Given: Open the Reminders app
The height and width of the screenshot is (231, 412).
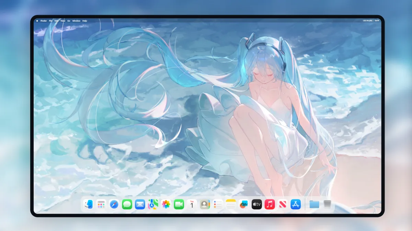Looking at the screenshot, I should [x=218, y=205].
